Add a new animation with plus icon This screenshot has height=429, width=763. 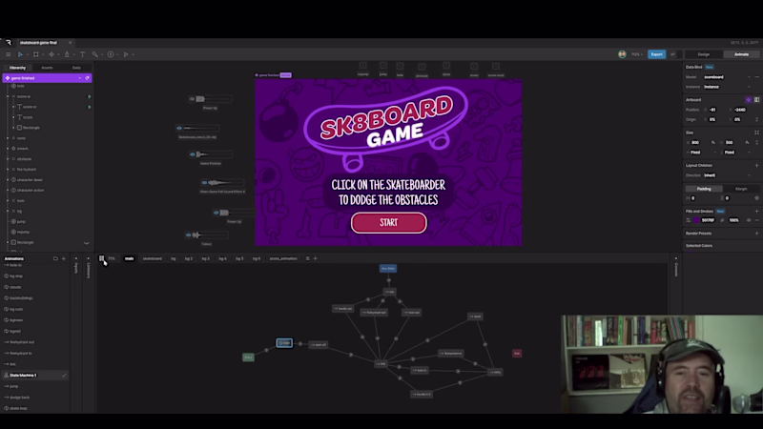coord(63,258)
